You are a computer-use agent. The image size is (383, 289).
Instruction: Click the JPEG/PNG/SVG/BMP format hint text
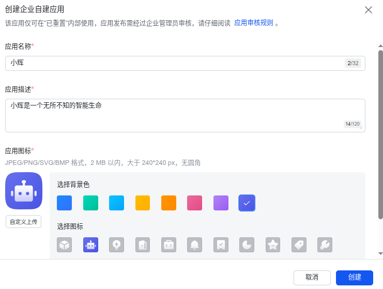pos(102,163)
